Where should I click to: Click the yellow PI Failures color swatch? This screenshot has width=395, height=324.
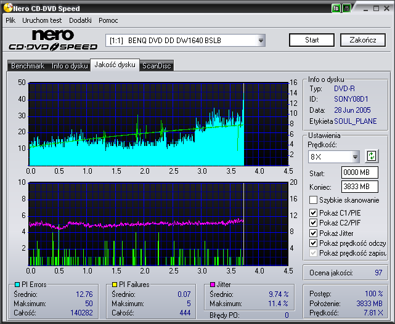115,285
